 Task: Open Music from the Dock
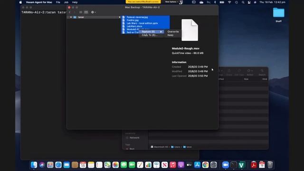173,165
